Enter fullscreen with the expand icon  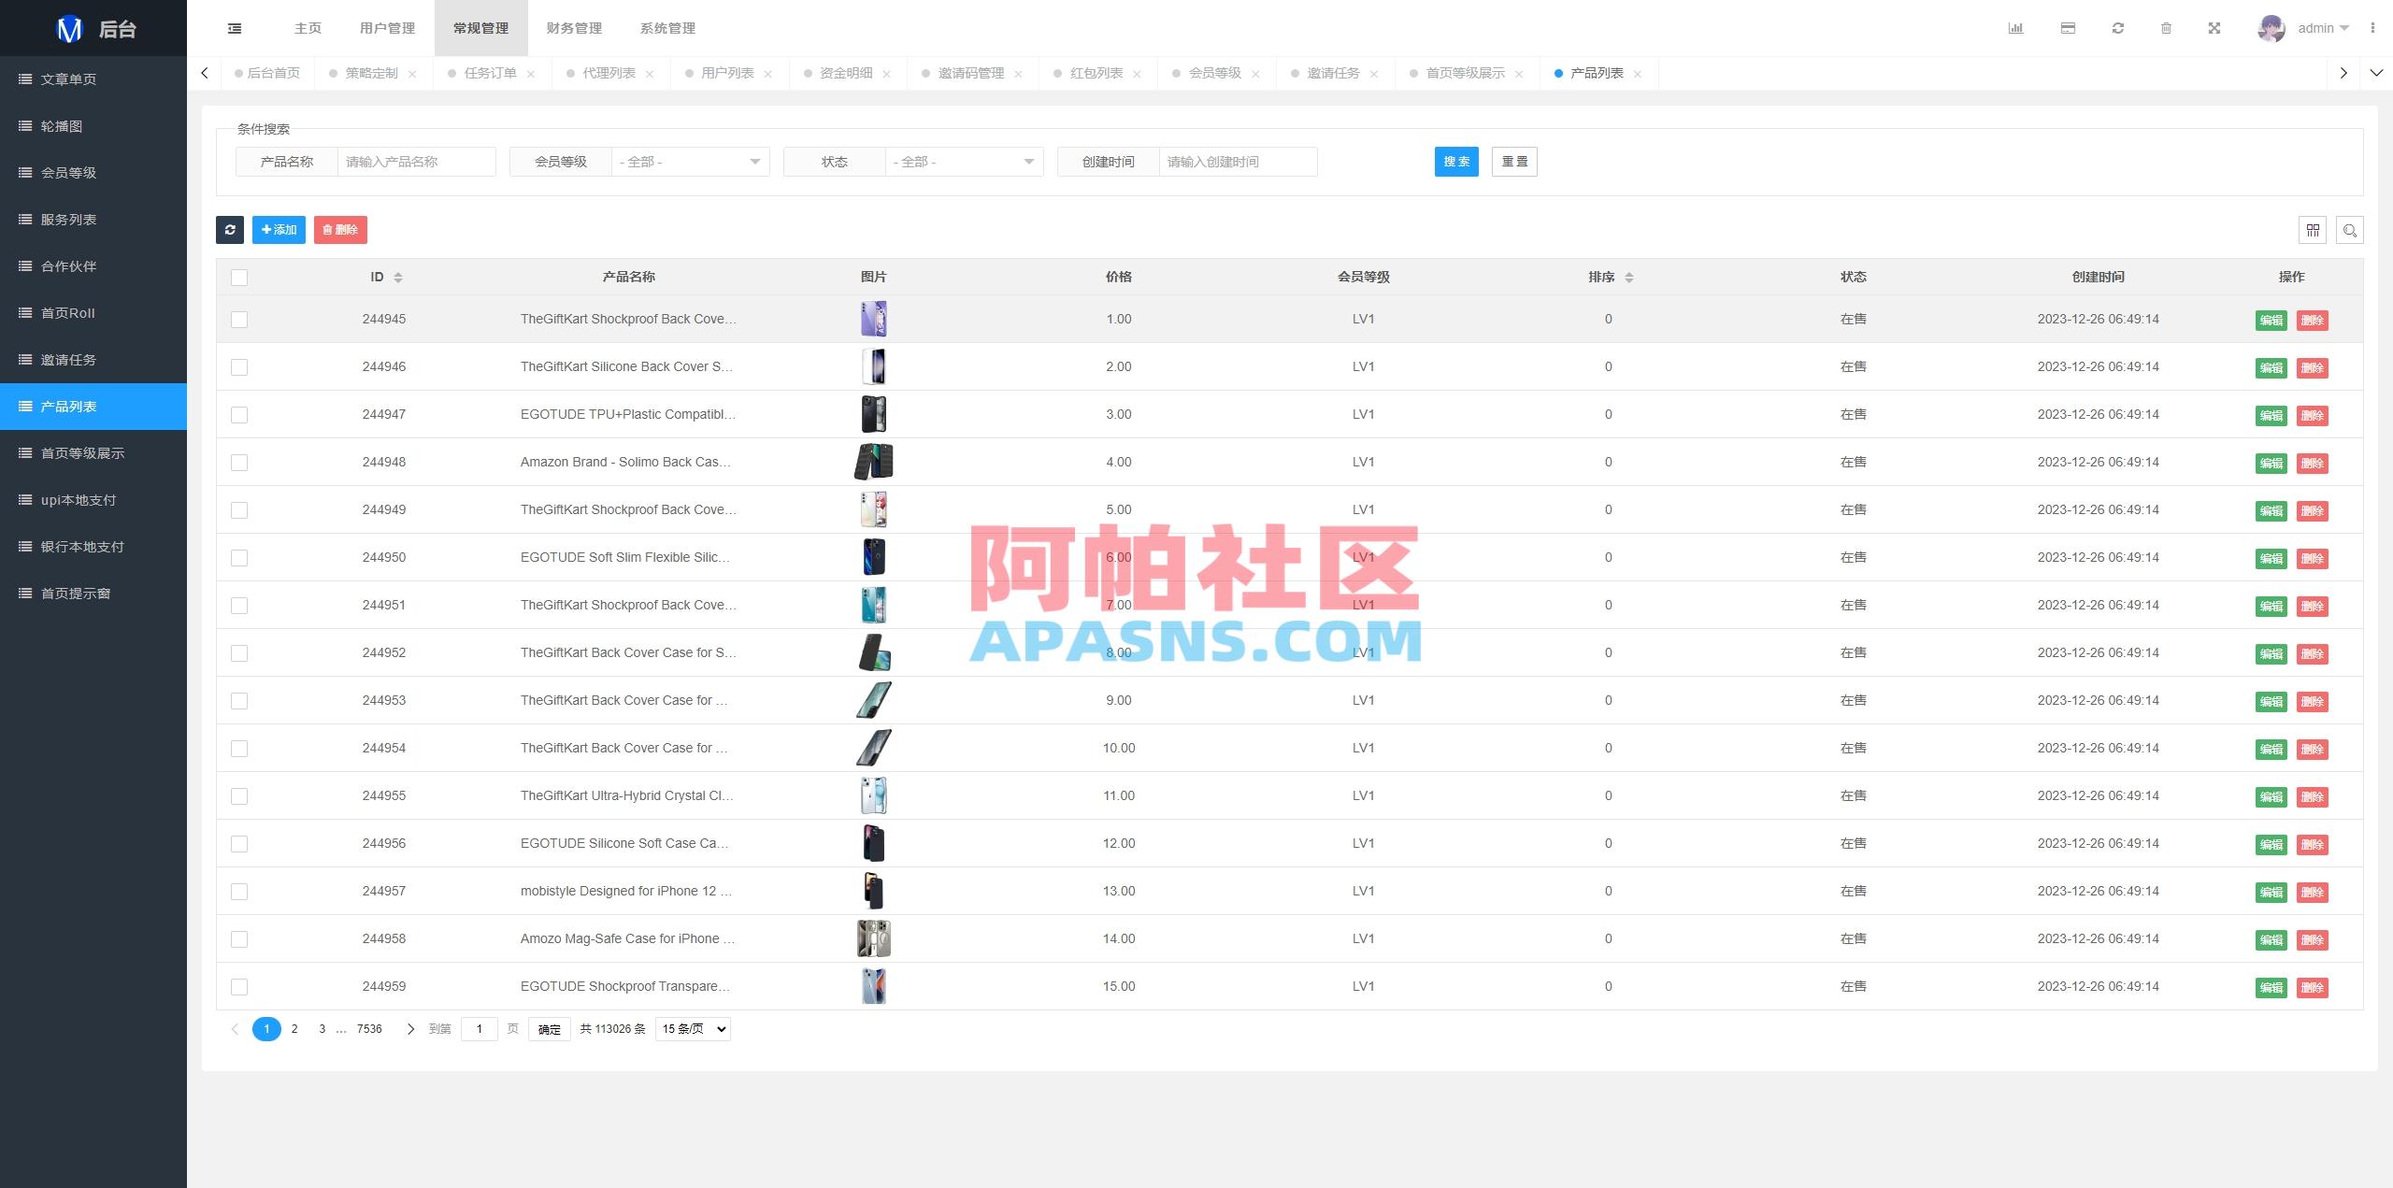click(x=2214, y=28)
